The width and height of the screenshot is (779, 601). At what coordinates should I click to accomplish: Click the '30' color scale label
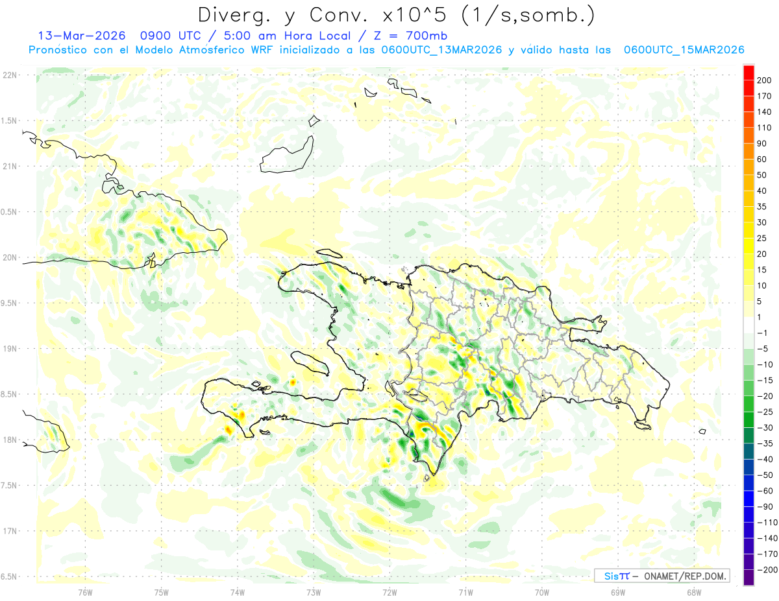click(763, 222)
